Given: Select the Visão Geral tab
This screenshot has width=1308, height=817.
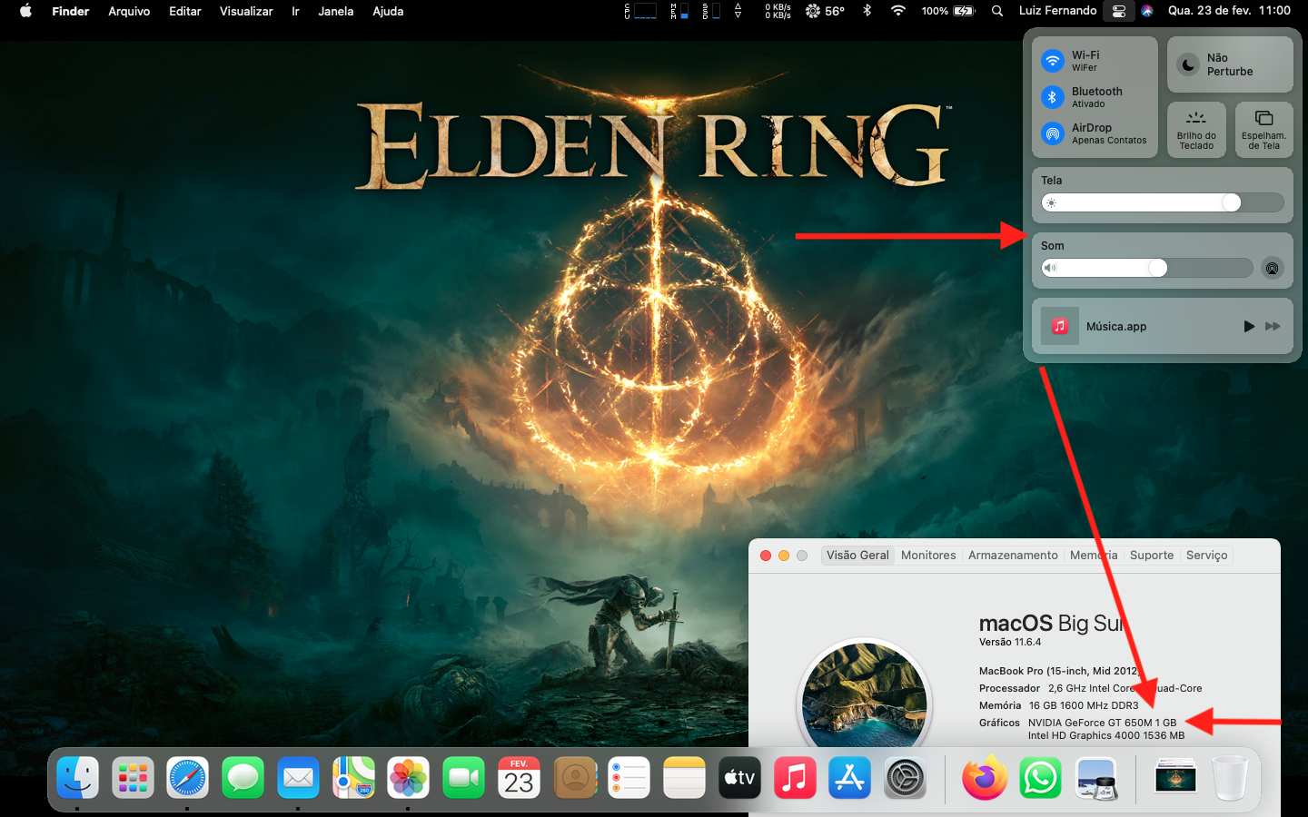Looking at the screenshot, I should pyautogui.click(x=857, y=556).
